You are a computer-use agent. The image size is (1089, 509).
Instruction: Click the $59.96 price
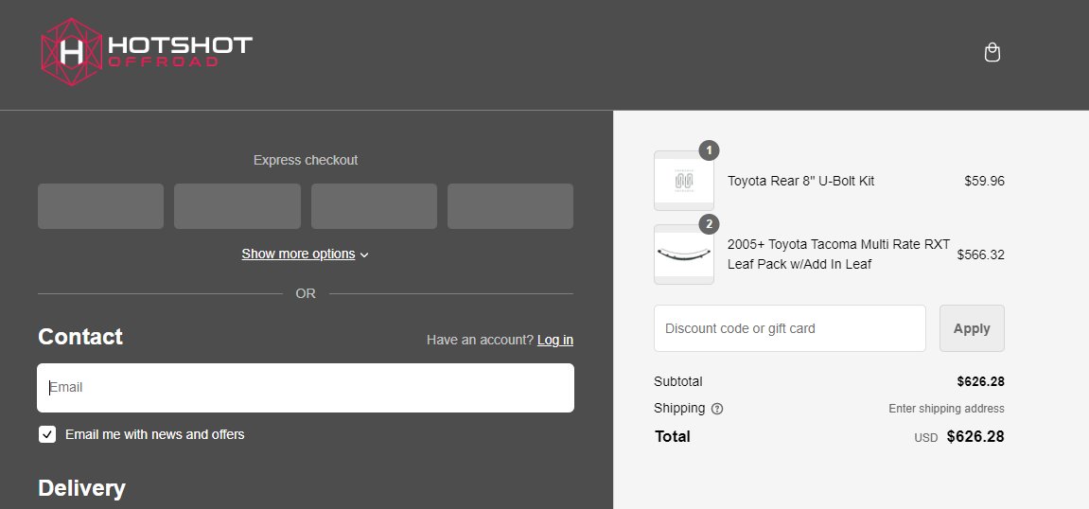click(x=984, y=182)
